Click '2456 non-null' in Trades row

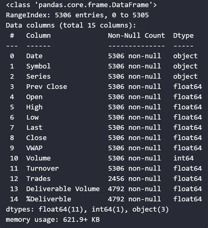coord(134,179)
